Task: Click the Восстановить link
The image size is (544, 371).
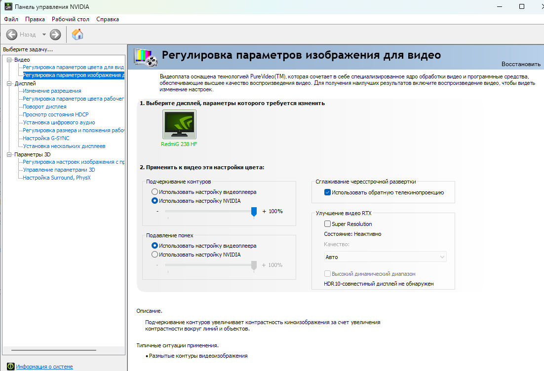Action: coord(521,64)
